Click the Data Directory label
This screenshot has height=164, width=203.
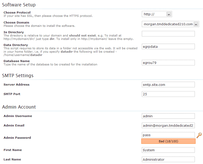click(x=16, y=45)
